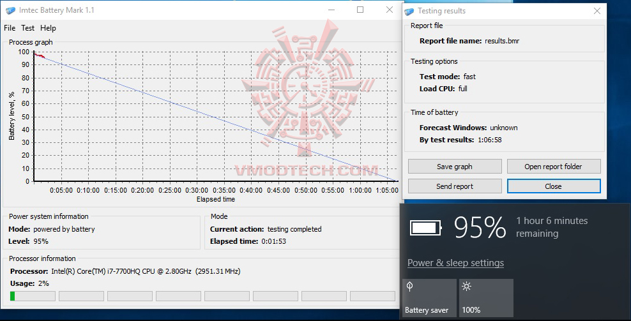
Task: Click the '1:06:58' test result time
Action: (490, 140)
